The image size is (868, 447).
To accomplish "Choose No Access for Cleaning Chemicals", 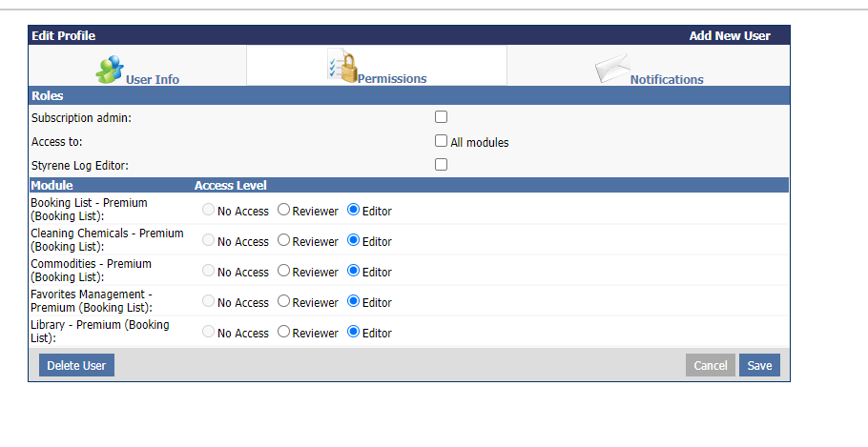I will [208, 240].
